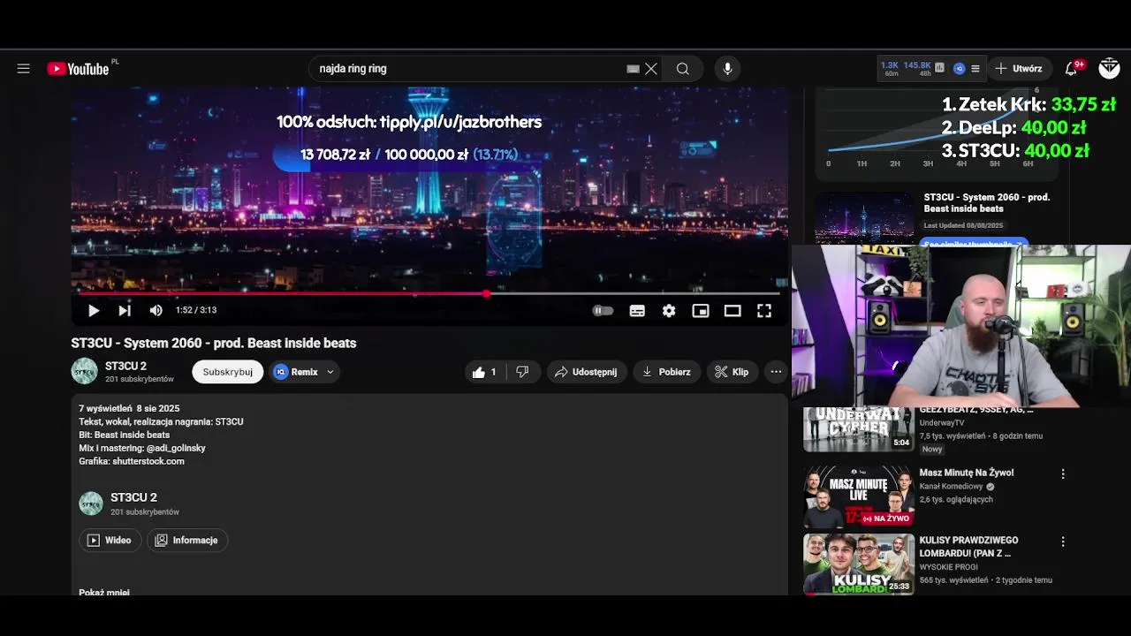The image size is (1131, 636).
Task: Play the paused video
Action: [x=93, y=310]
